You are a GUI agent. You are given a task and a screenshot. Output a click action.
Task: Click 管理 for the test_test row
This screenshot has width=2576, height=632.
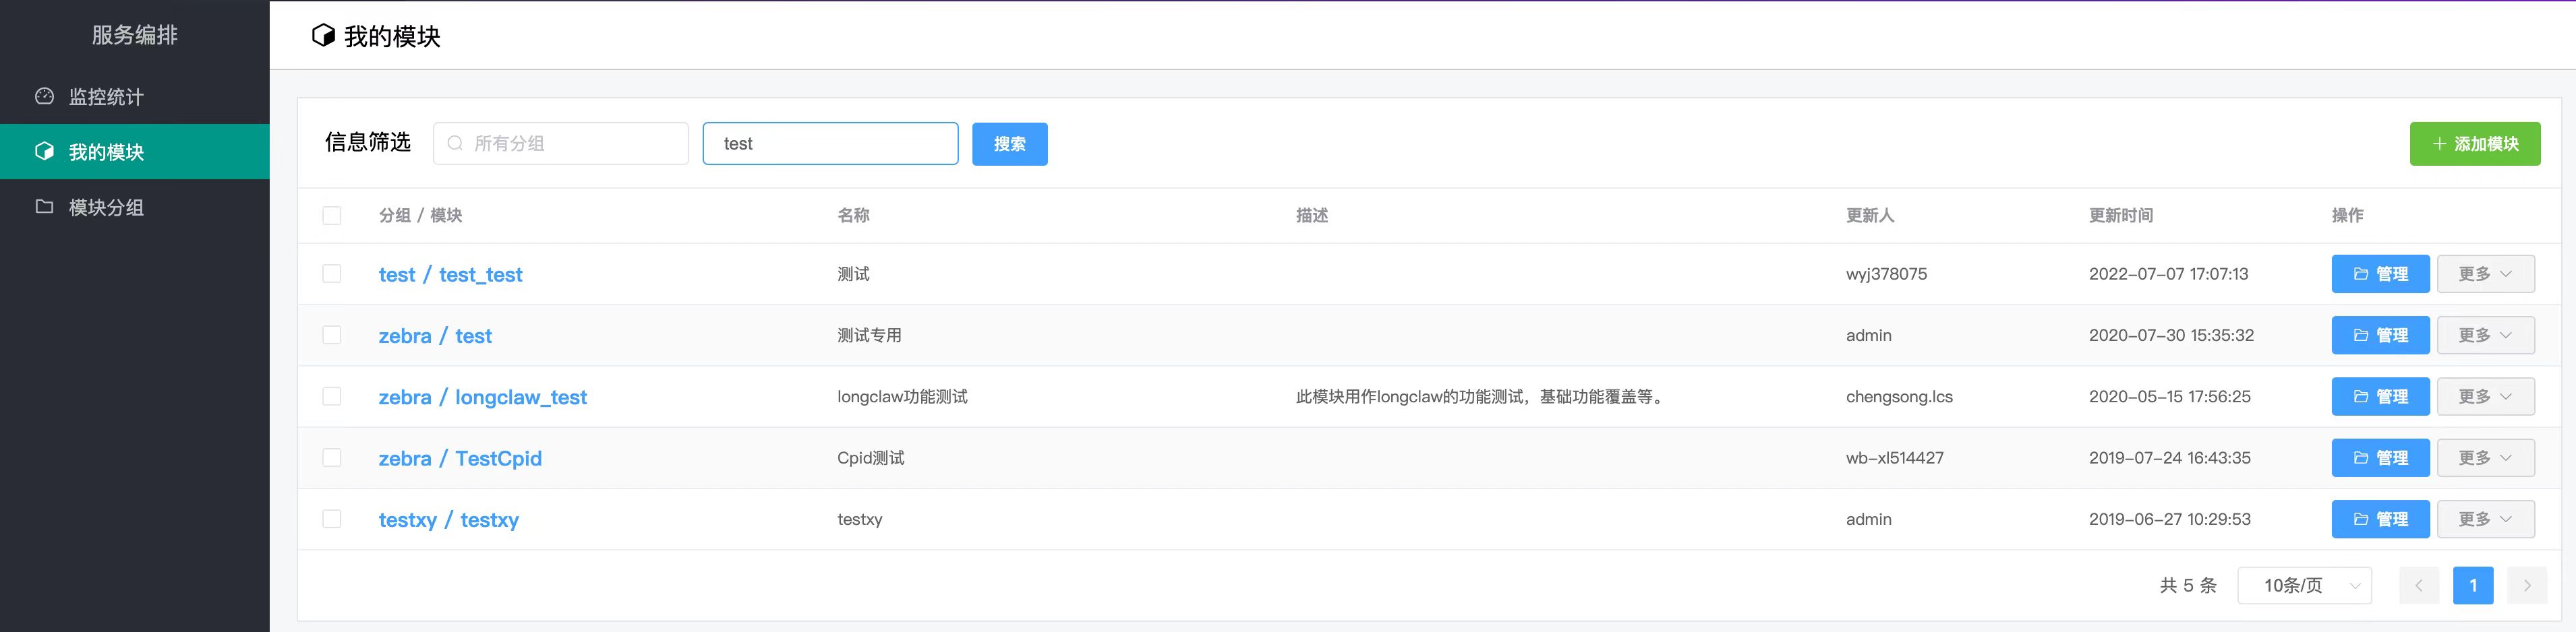click(x=2381, y=274)
